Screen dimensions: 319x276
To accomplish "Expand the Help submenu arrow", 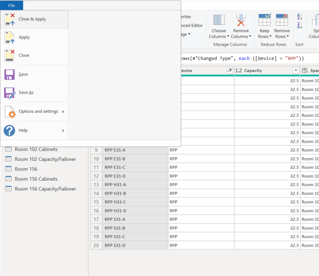I will 63,131.
